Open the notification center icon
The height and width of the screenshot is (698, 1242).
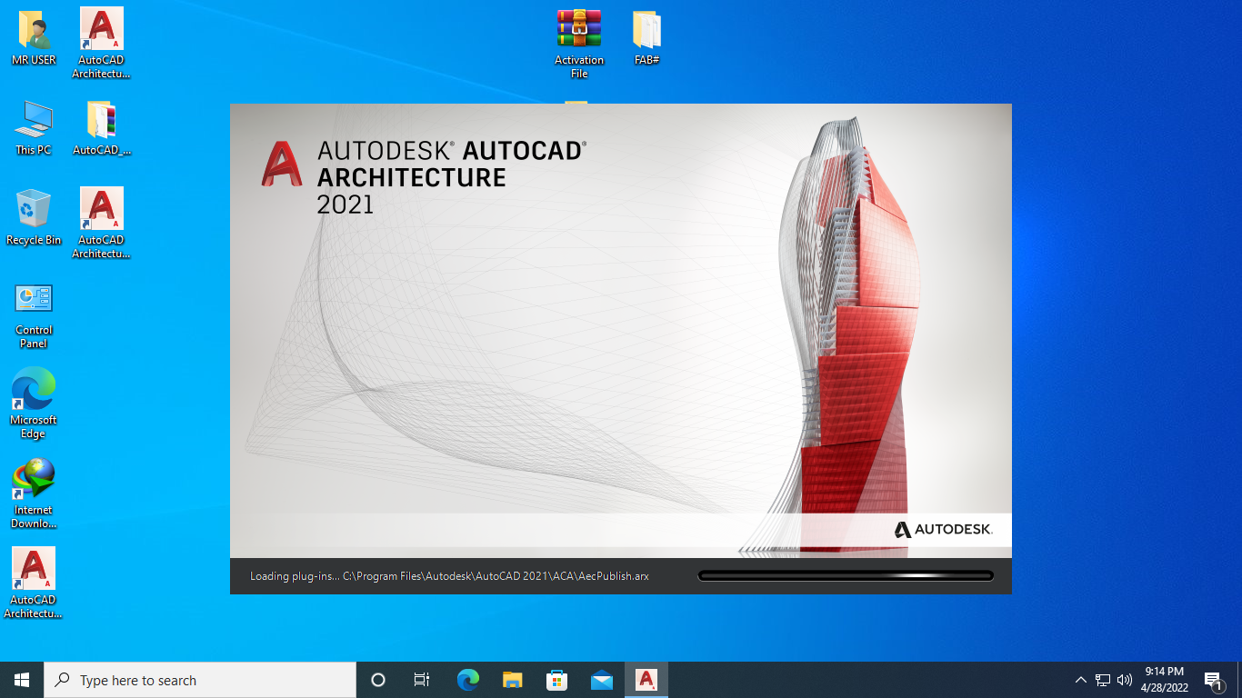click(x=1213, y=680)
